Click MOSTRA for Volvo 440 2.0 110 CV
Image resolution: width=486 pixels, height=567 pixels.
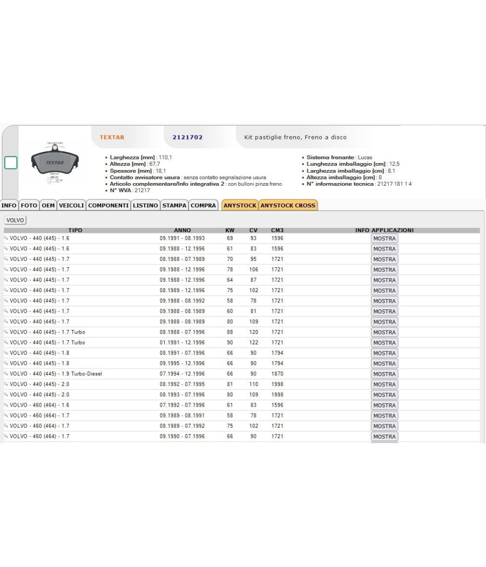click(384, 384)
